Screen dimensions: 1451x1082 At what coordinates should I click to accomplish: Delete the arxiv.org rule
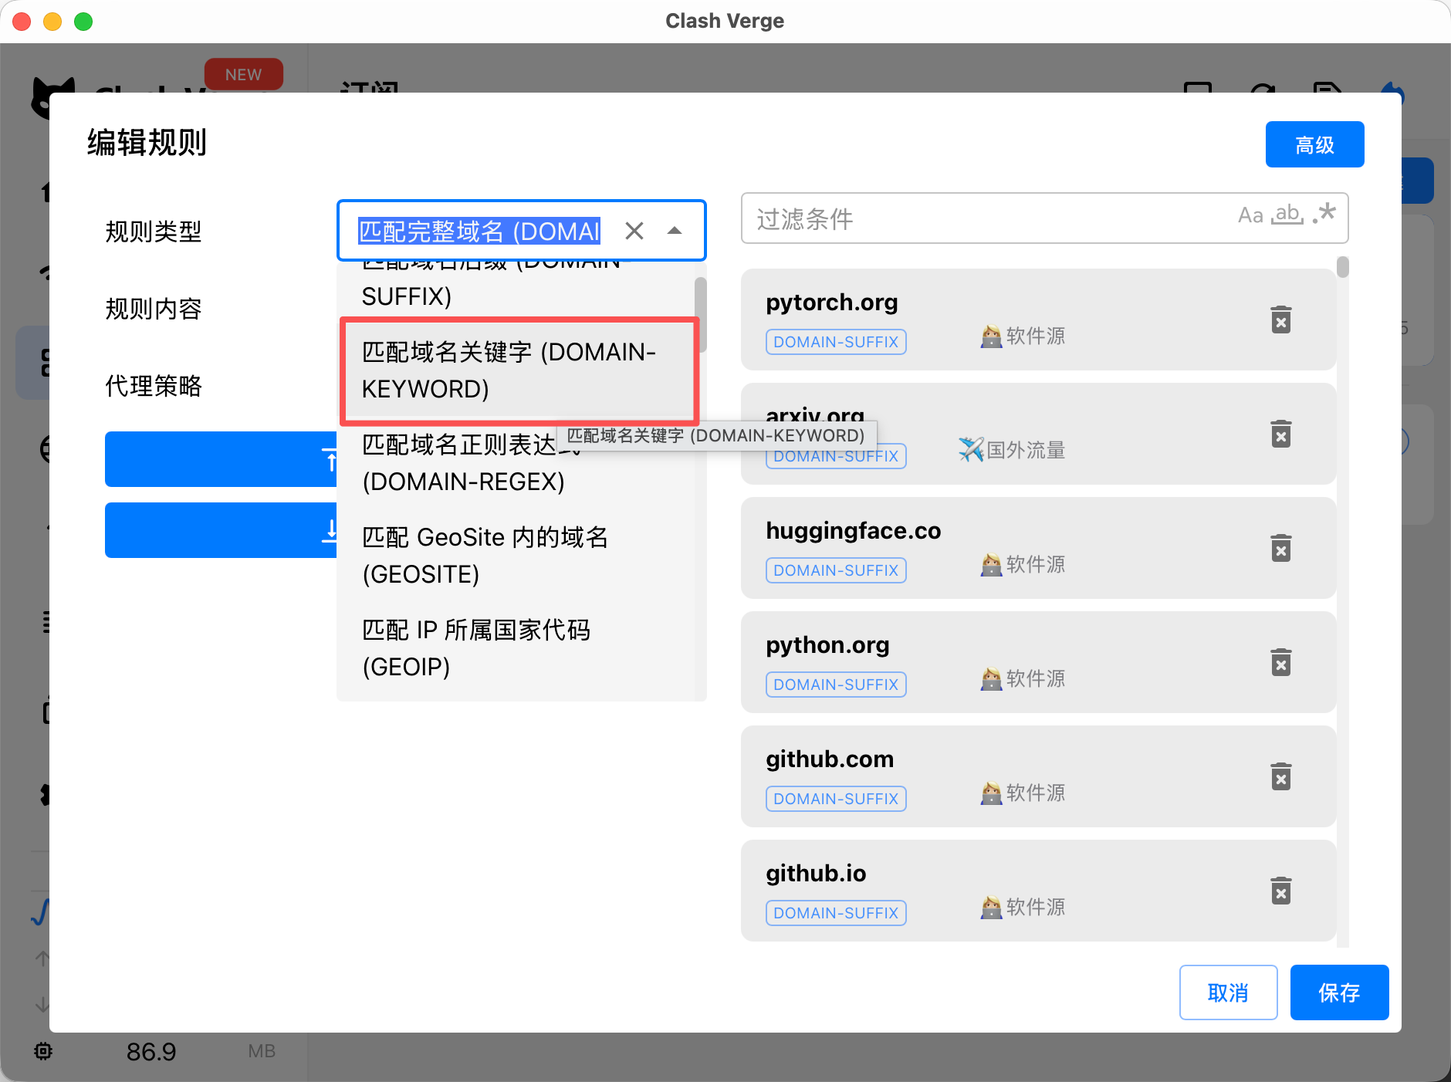1280,434
